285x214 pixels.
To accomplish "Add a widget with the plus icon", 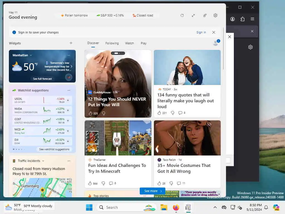I will [71, 43].
